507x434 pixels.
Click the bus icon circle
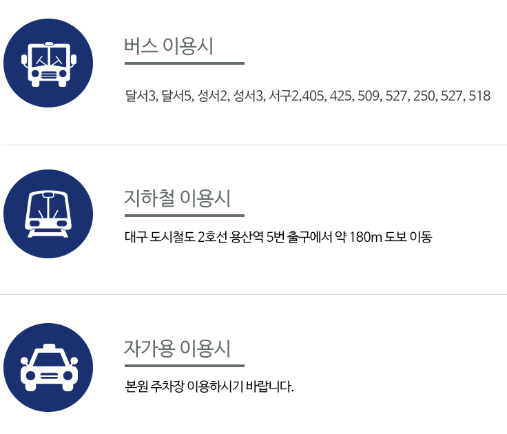(x=48, y=63)
